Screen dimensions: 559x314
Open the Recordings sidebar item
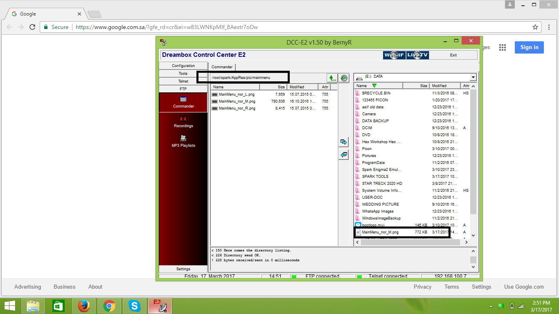point(183,122)
